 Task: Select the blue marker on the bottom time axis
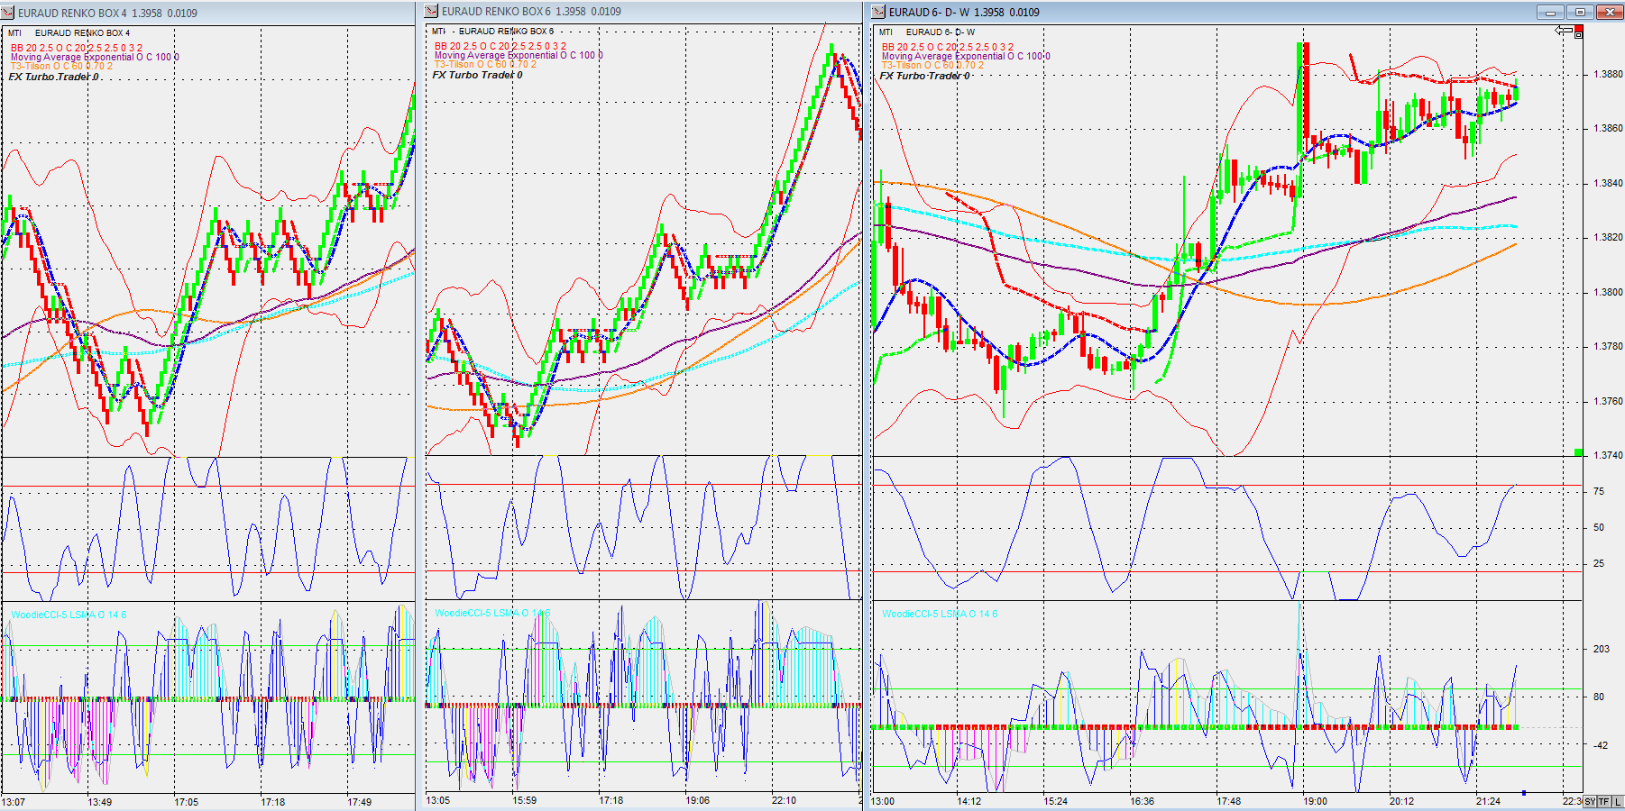(1524, 793)
